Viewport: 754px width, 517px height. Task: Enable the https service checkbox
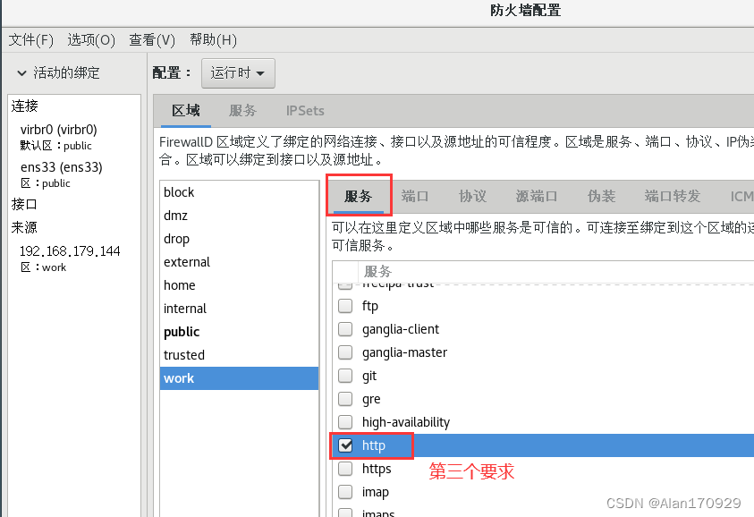pos(345,468)
